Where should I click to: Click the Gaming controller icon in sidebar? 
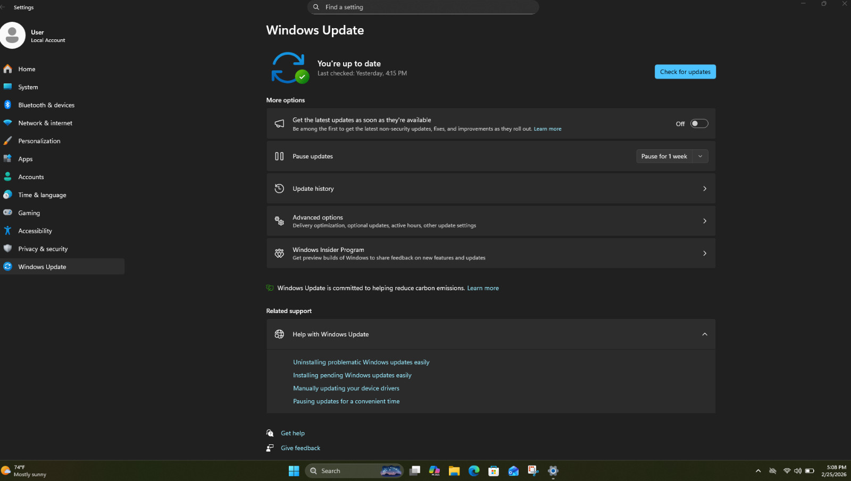[7, 213]
